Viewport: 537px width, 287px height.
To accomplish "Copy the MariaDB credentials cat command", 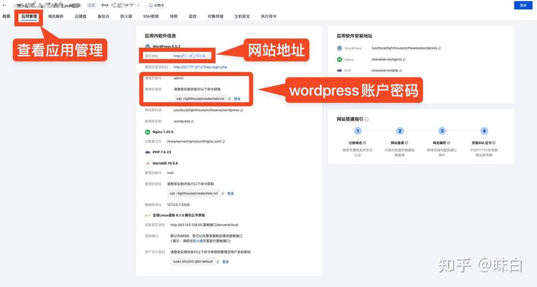I will (x=223, y=193).
